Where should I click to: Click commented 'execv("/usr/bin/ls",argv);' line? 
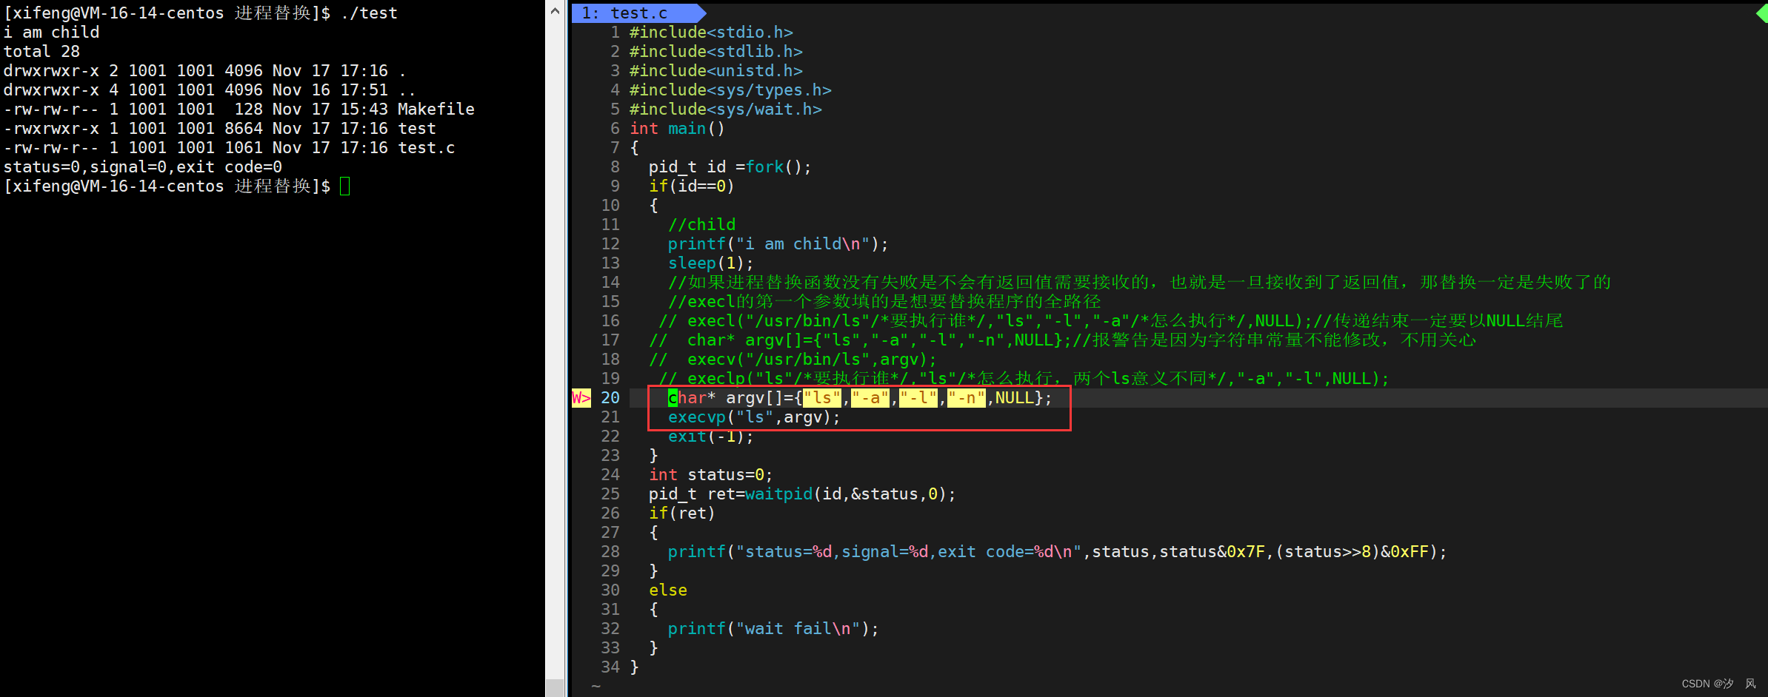[x=793, y=360]
